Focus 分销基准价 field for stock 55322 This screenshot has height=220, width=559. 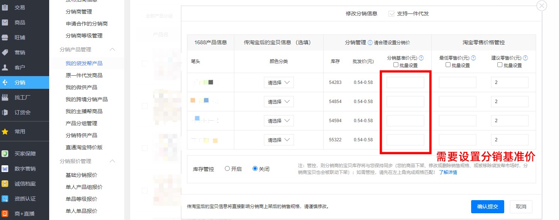pyautogui.click(x=405, y=140)
